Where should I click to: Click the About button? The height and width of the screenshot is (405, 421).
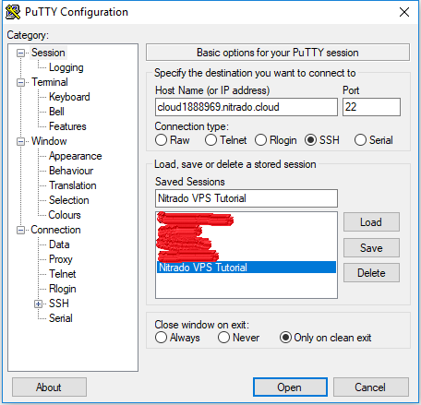49,387
